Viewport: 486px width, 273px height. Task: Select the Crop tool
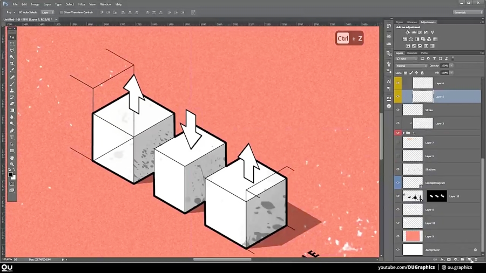(x=12, y=64)
